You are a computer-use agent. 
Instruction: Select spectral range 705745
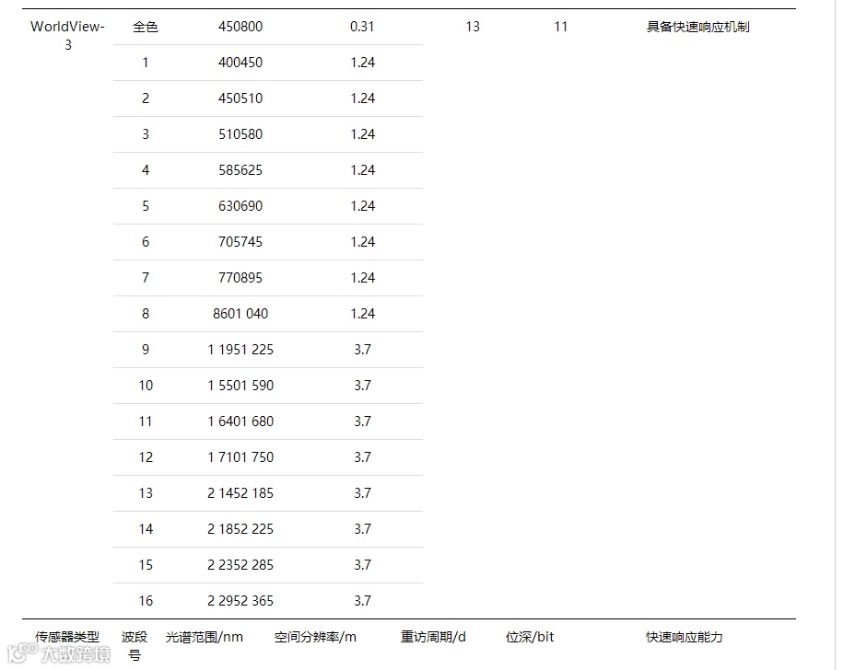pyautogui.click(x=240, y=242)
